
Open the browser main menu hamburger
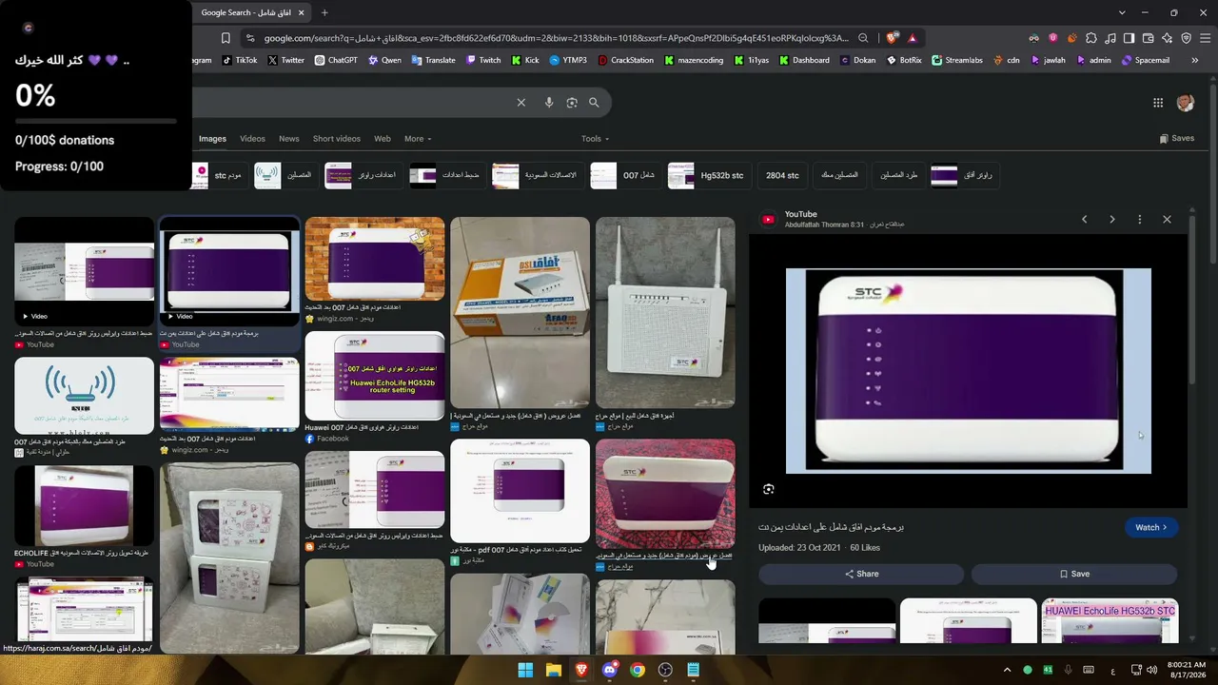1206,38
